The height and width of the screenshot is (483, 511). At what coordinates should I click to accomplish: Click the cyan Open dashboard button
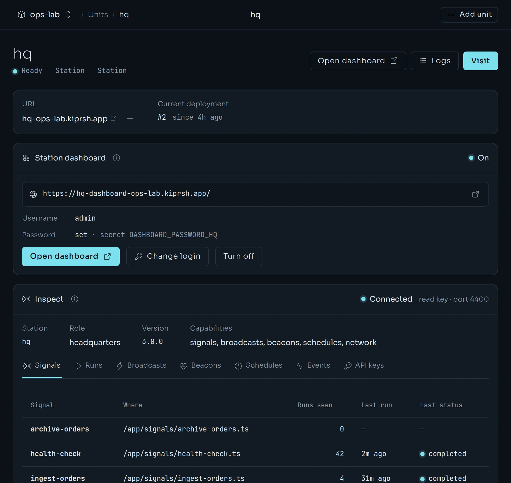click(x=71, y=257)
